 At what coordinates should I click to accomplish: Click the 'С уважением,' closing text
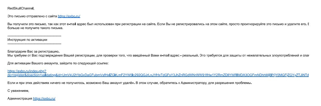(17, 91)
